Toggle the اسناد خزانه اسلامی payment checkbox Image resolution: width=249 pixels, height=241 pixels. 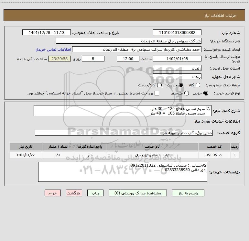pyautogui.click(x=157, y=93)
